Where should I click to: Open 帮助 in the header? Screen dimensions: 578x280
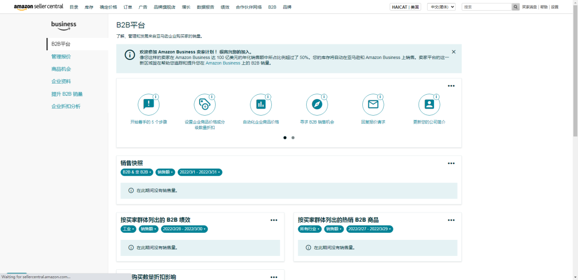click(x=544, y=7)
